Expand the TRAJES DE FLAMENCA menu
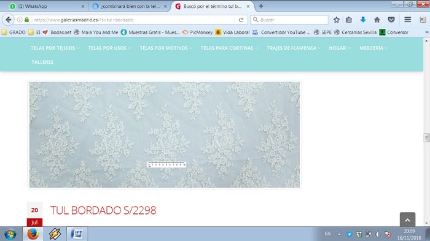This screenshot has height=241, width=430. point(294,48)
